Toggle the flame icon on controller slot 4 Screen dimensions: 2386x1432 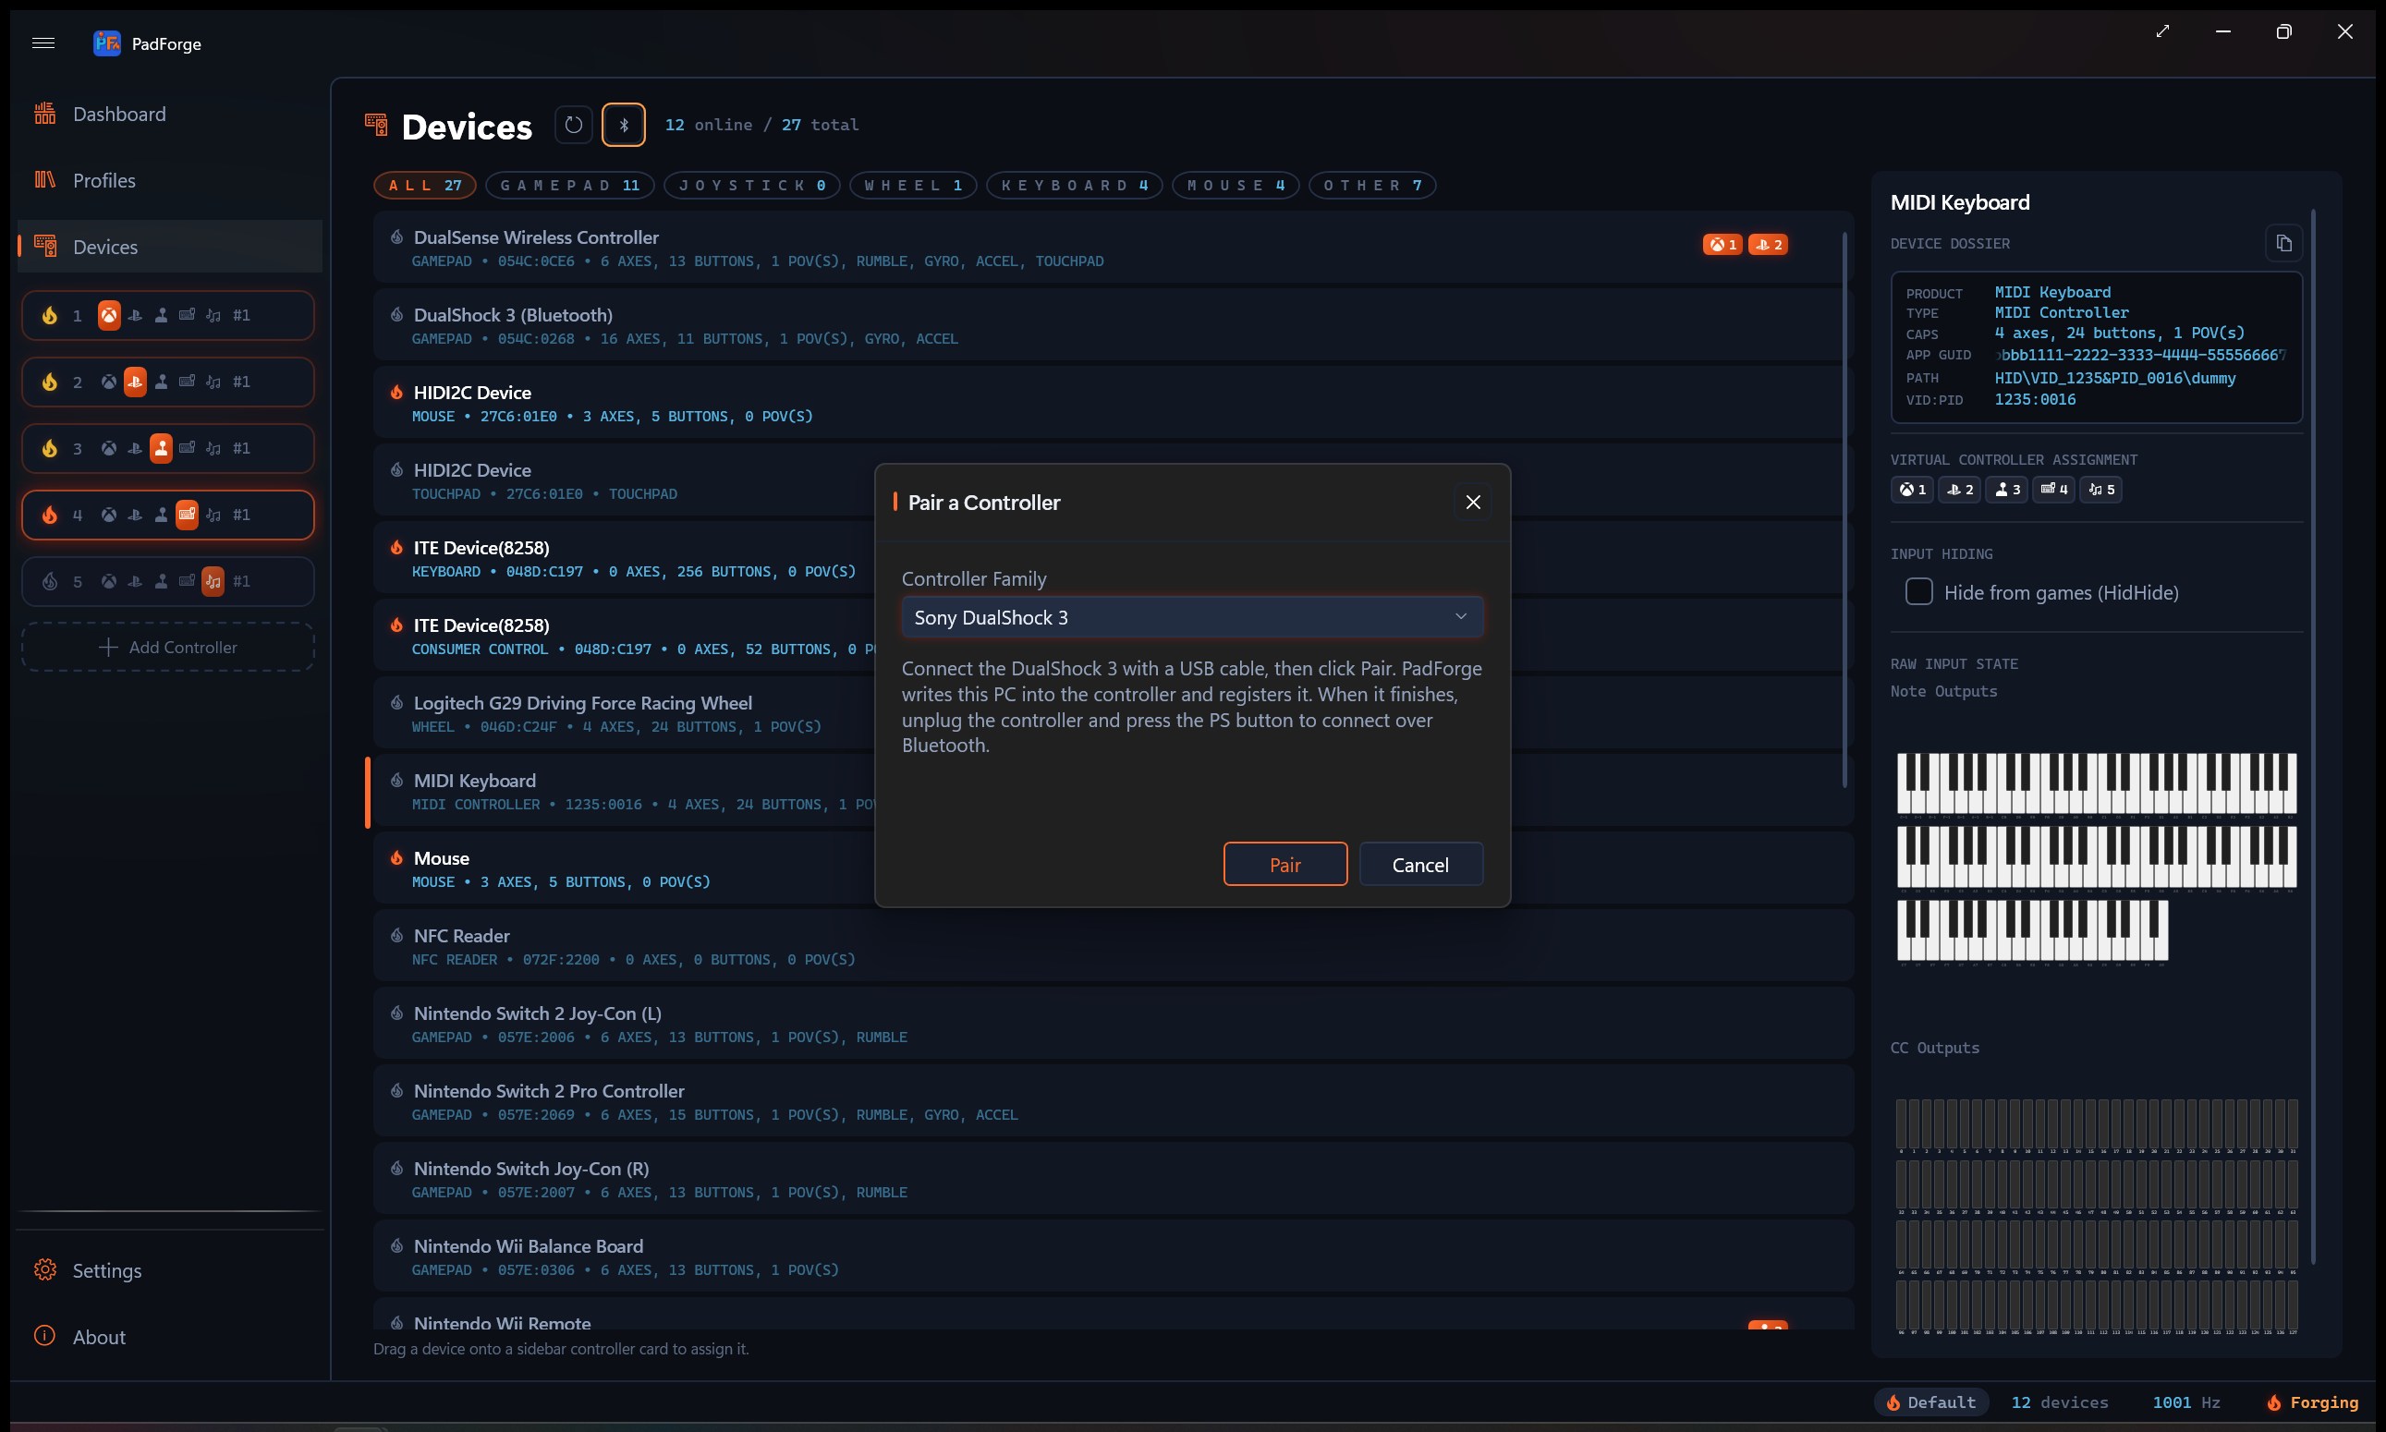point(49,516)
